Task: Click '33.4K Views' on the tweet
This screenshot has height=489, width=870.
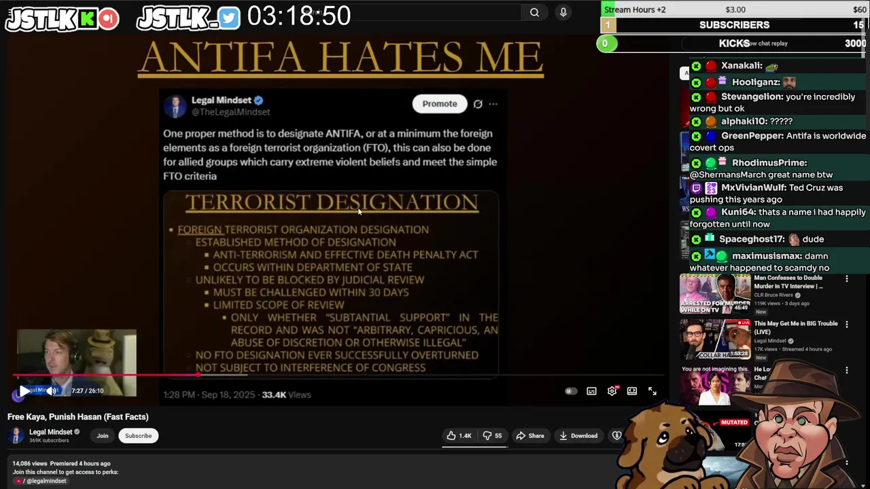Action: 286,395
